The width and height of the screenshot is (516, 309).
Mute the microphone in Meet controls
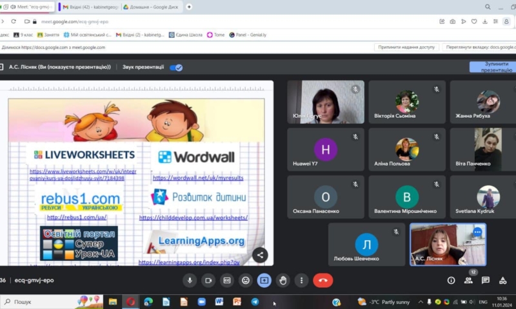(190, 281)
